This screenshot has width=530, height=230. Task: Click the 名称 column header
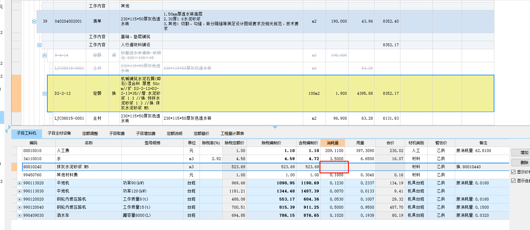89,143
